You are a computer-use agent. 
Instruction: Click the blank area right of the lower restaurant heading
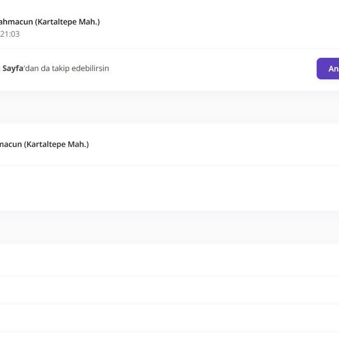click(212, 144)
